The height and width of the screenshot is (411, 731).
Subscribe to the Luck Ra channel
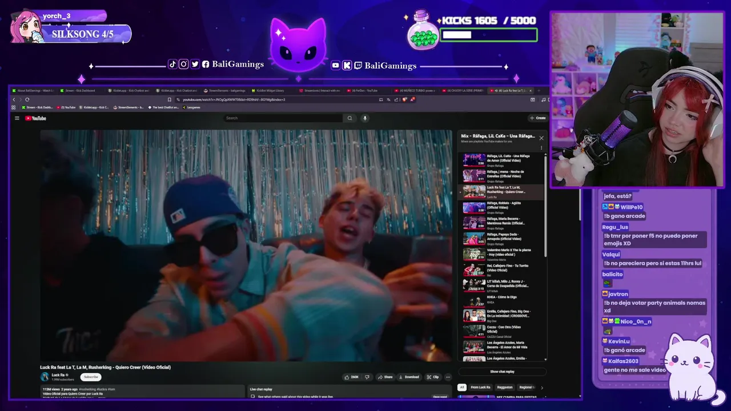91,377
